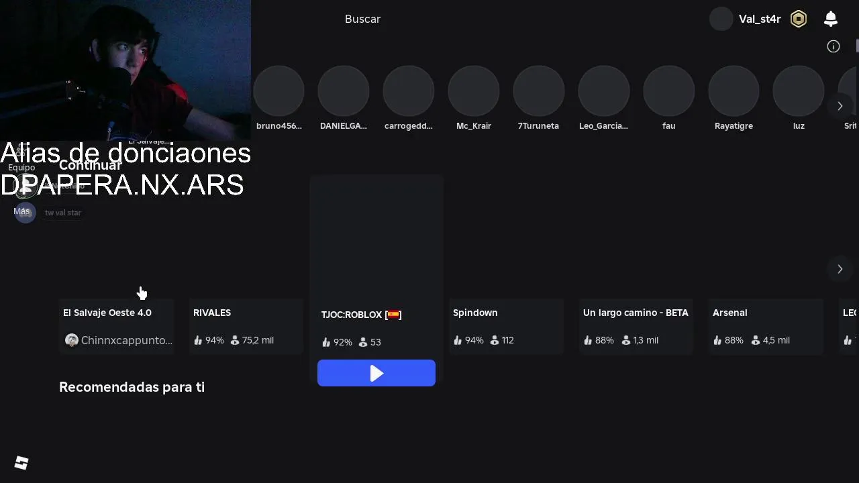
Task: Click TJOC:ROBLOX 53 players count
Action: (370, 342)
